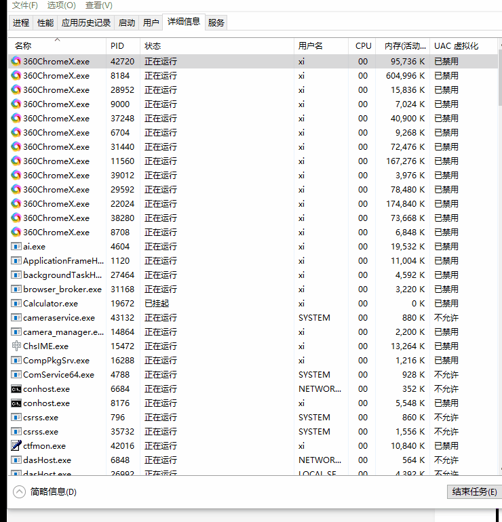The width and height of the screenshot is (502, 522).
Task: Select the 详细信息 tab
Action: click(184, 22)
